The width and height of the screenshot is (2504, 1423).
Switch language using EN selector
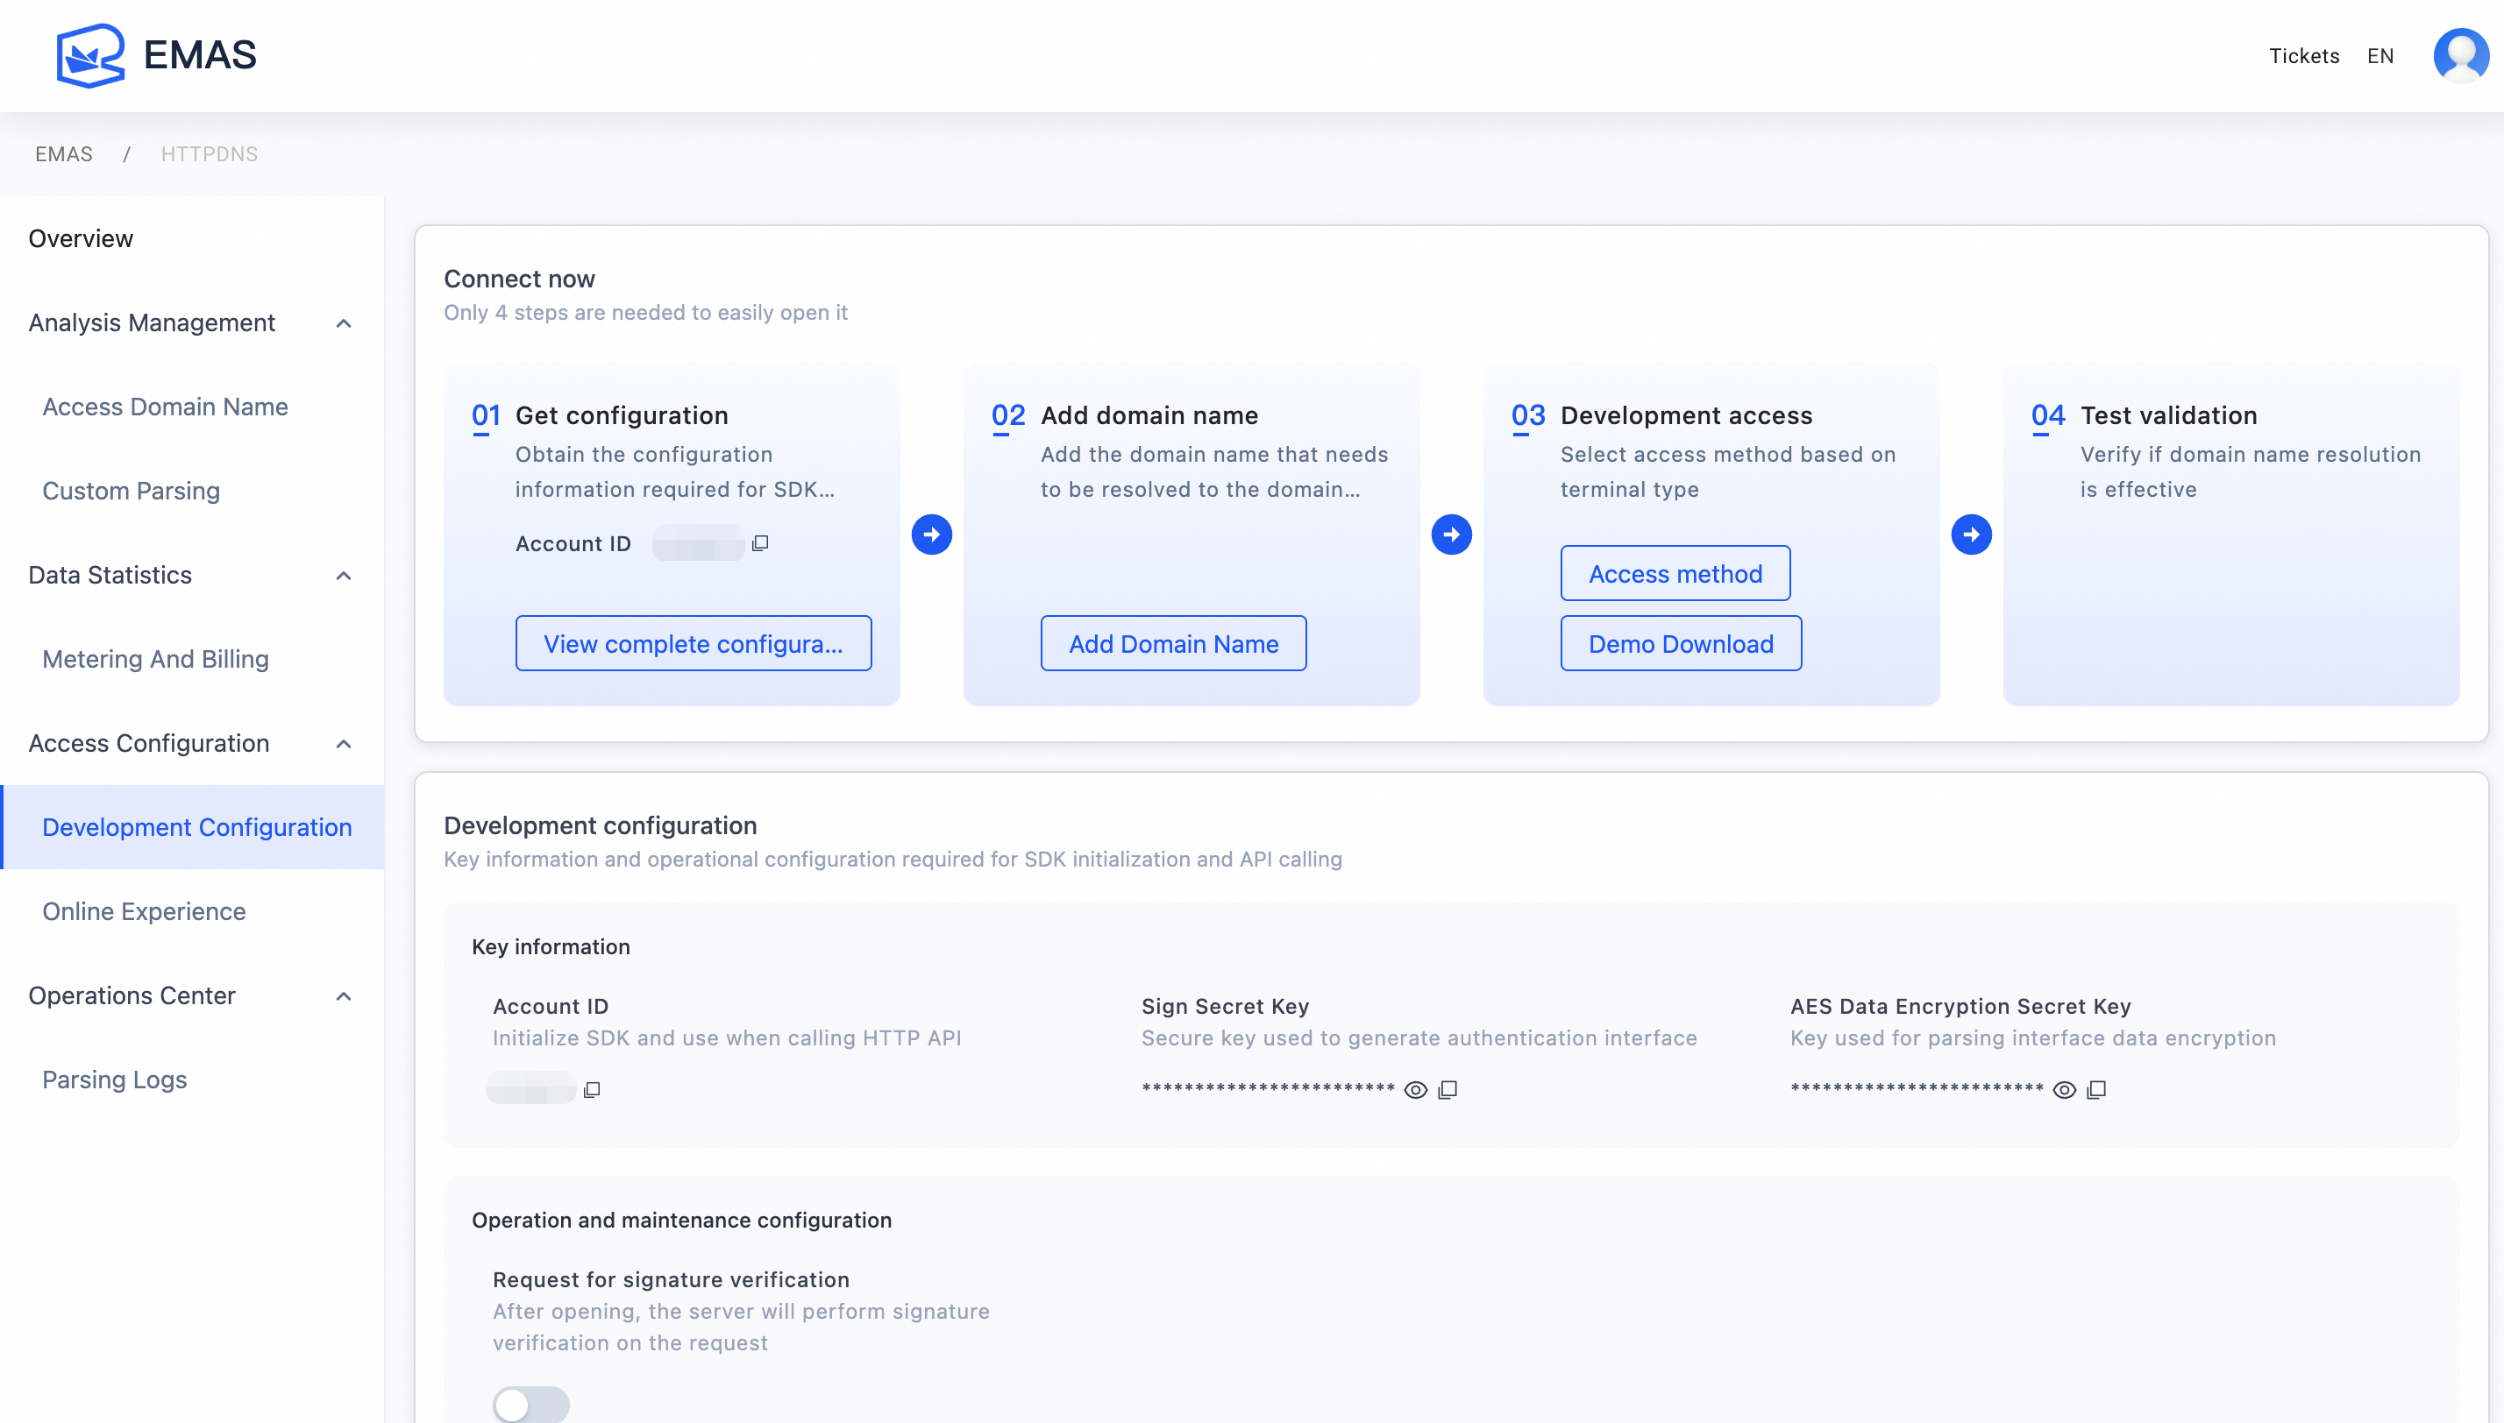tap(2380, 56)
